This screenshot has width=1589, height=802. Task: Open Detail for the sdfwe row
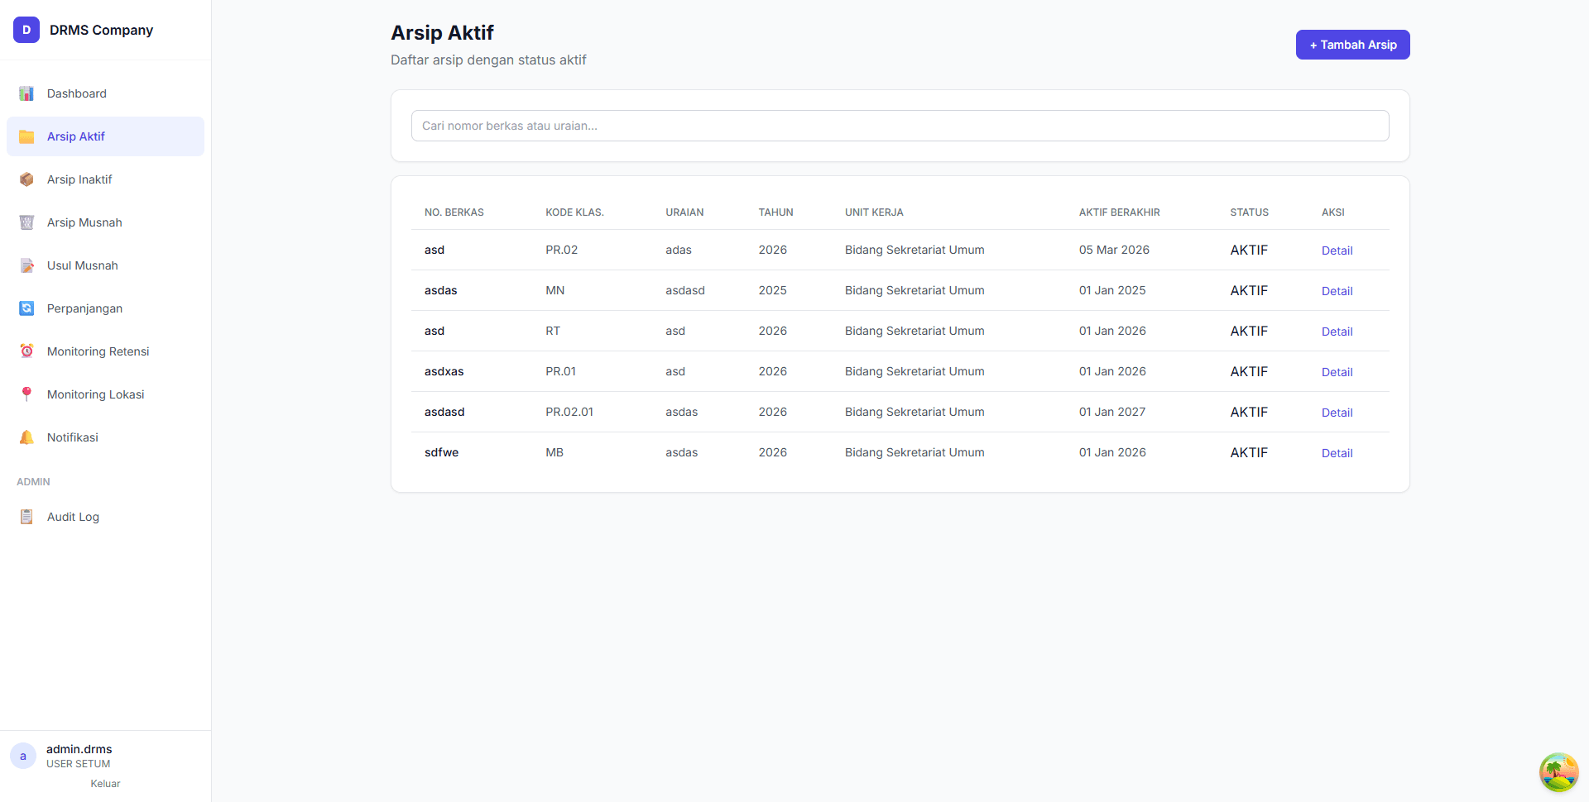coord(1337,453)
